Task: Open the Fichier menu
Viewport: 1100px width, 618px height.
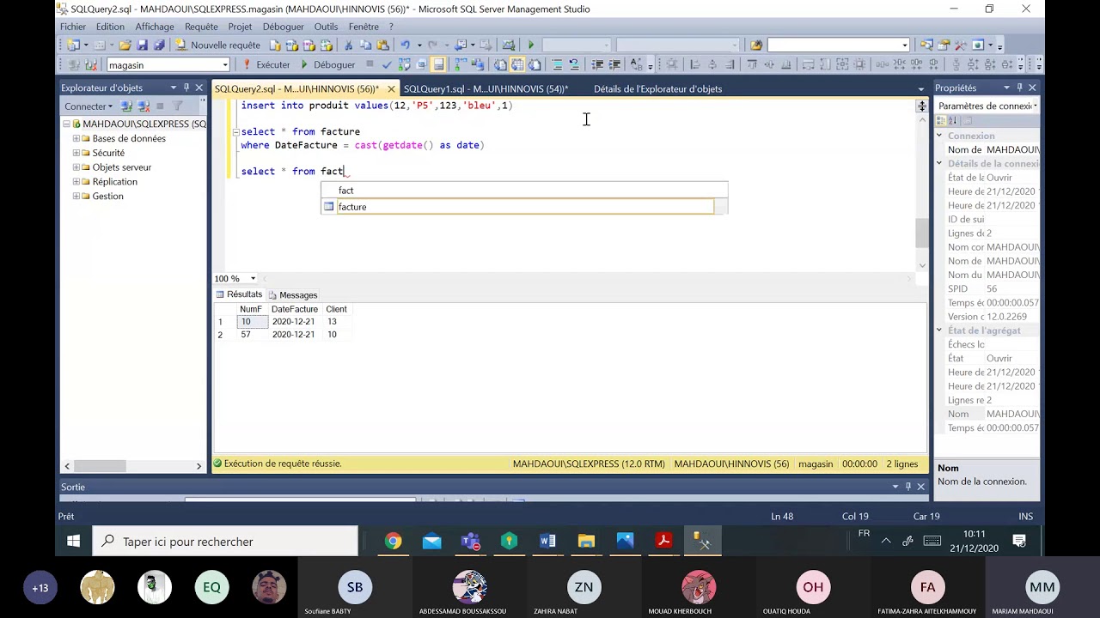Action: [x=73, y=27]
